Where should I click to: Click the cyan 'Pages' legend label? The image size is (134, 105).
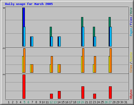tap(131, 32)
